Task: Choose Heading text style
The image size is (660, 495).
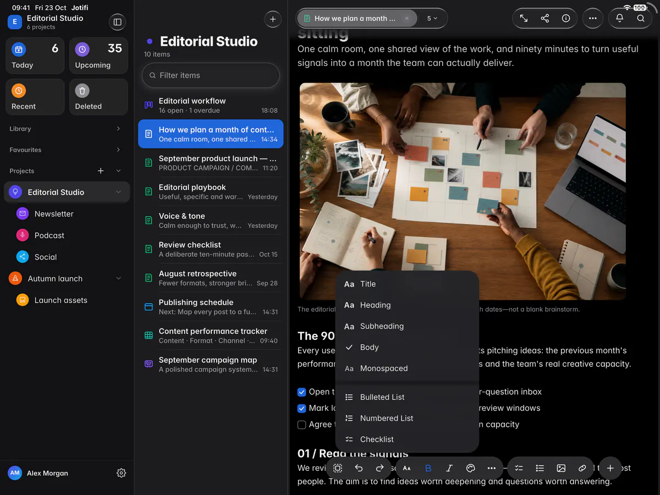Action: pyautogui.click(x=407, y=305)
